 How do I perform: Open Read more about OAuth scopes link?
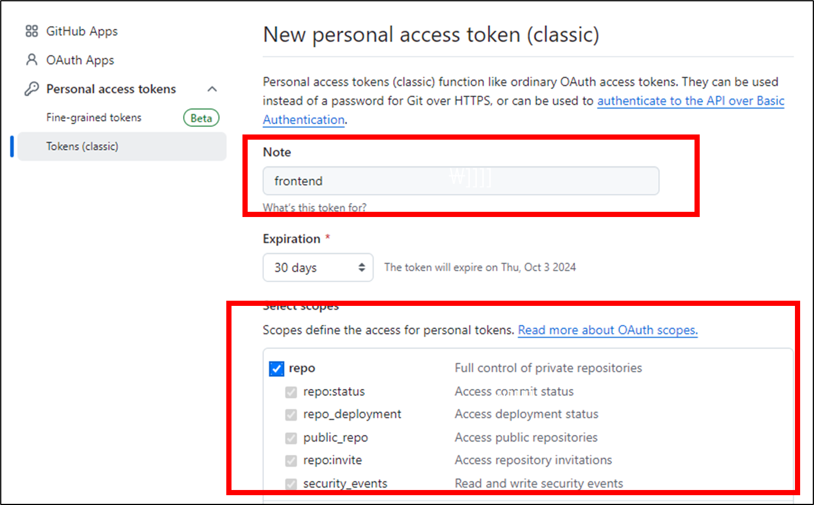(607, 330)
